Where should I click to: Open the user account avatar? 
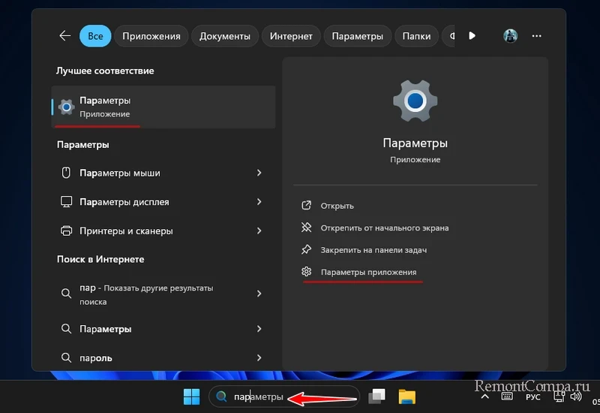click(x=510, y=36)
